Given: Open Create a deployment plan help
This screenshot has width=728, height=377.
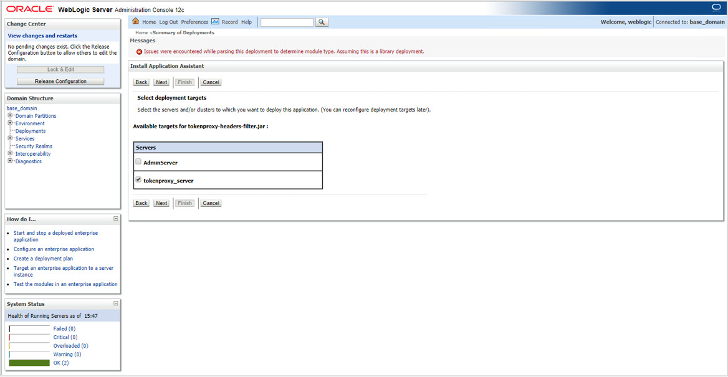Looking at the screenshot, I should pos(43,259).
